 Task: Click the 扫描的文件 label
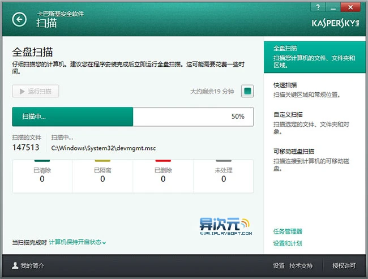27,138
